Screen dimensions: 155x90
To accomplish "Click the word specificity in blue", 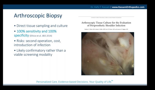I will click(21, 35).
